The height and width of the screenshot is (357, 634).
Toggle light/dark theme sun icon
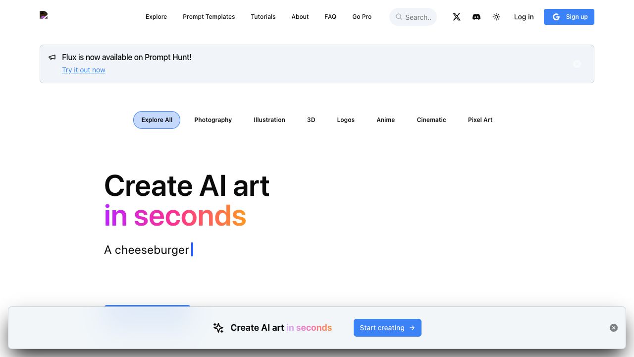496,17
